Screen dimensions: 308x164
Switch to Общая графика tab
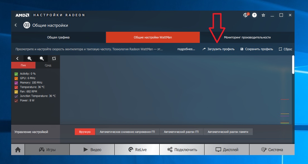[x=58, y=37]
